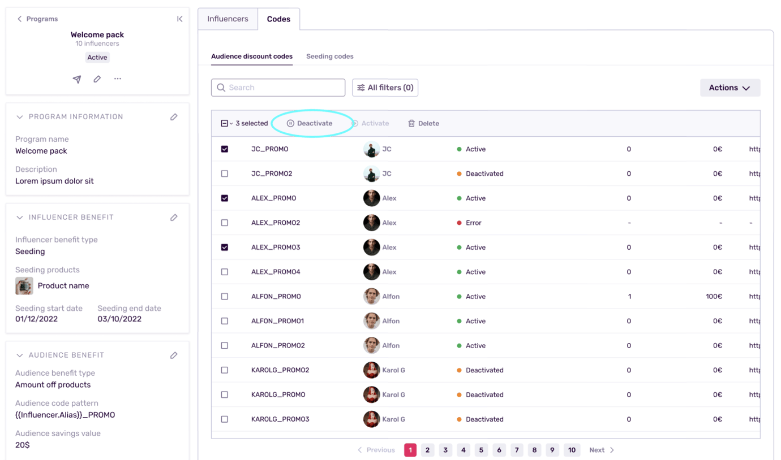The width and height of the screenshot is (781, 460).
Task: Click the send paper-plane icon
Action: (77, 79)
